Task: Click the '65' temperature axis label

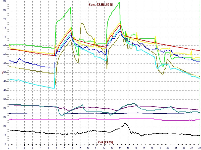Action: (x=5, y=46)
